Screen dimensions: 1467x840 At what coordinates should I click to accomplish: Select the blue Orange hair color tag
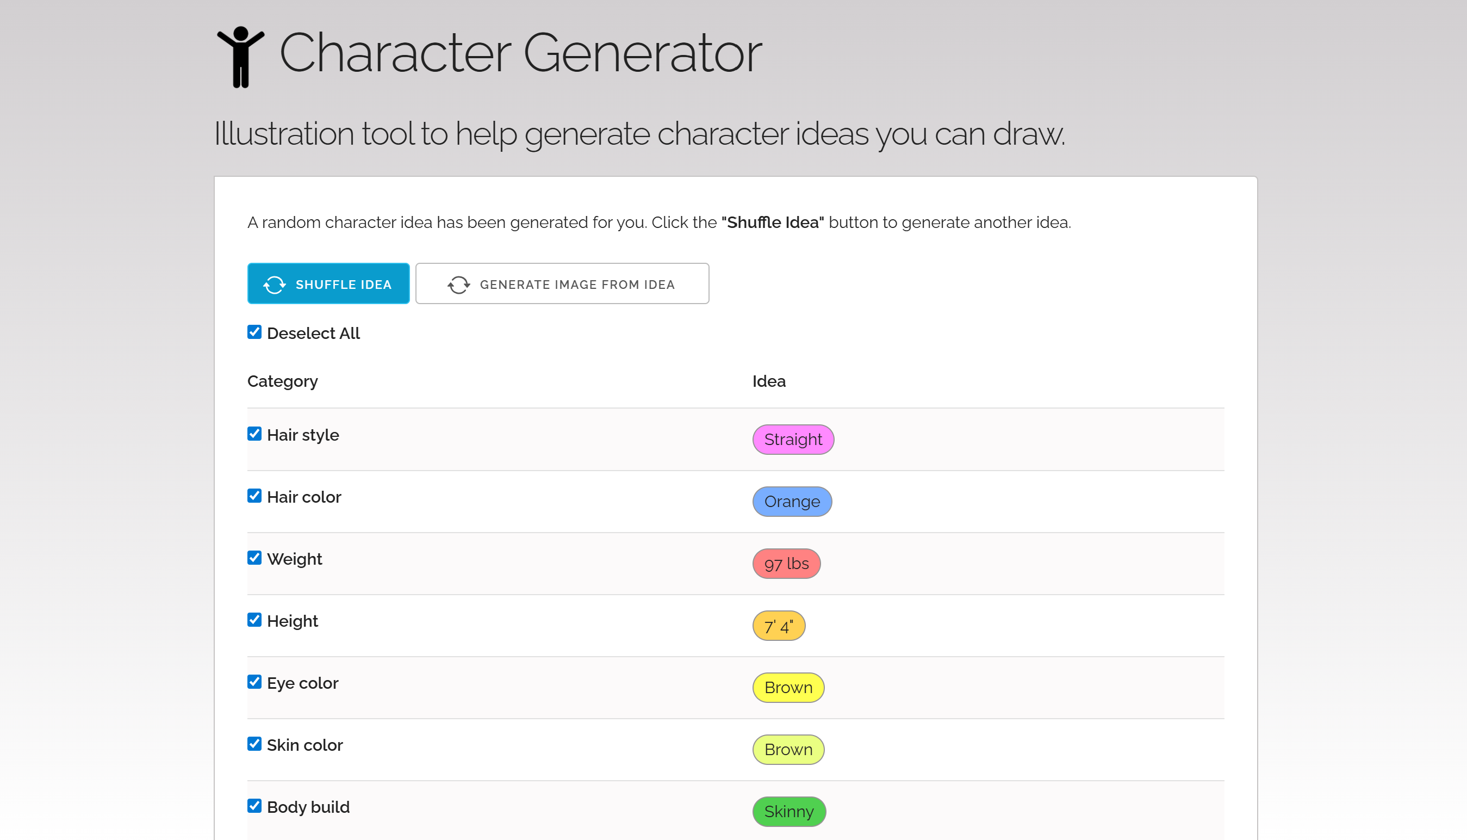[792, 502]
